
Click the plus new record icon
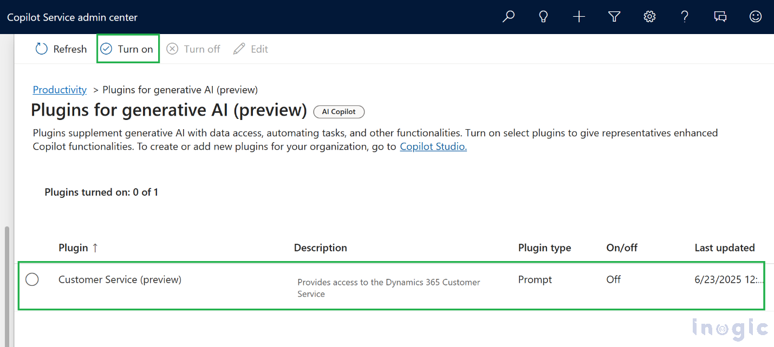579,17
